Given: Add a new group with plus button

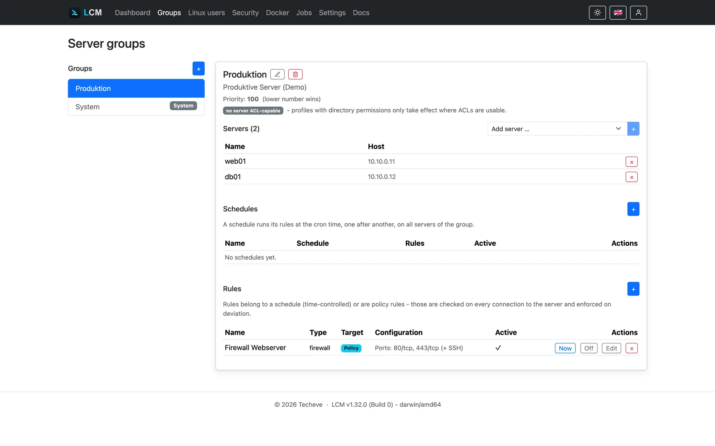Looking at the screenshot, I should (x=198, y=69).
